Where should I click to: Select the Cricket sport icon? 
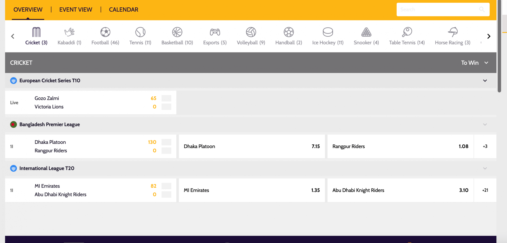(x=36, y=32)
